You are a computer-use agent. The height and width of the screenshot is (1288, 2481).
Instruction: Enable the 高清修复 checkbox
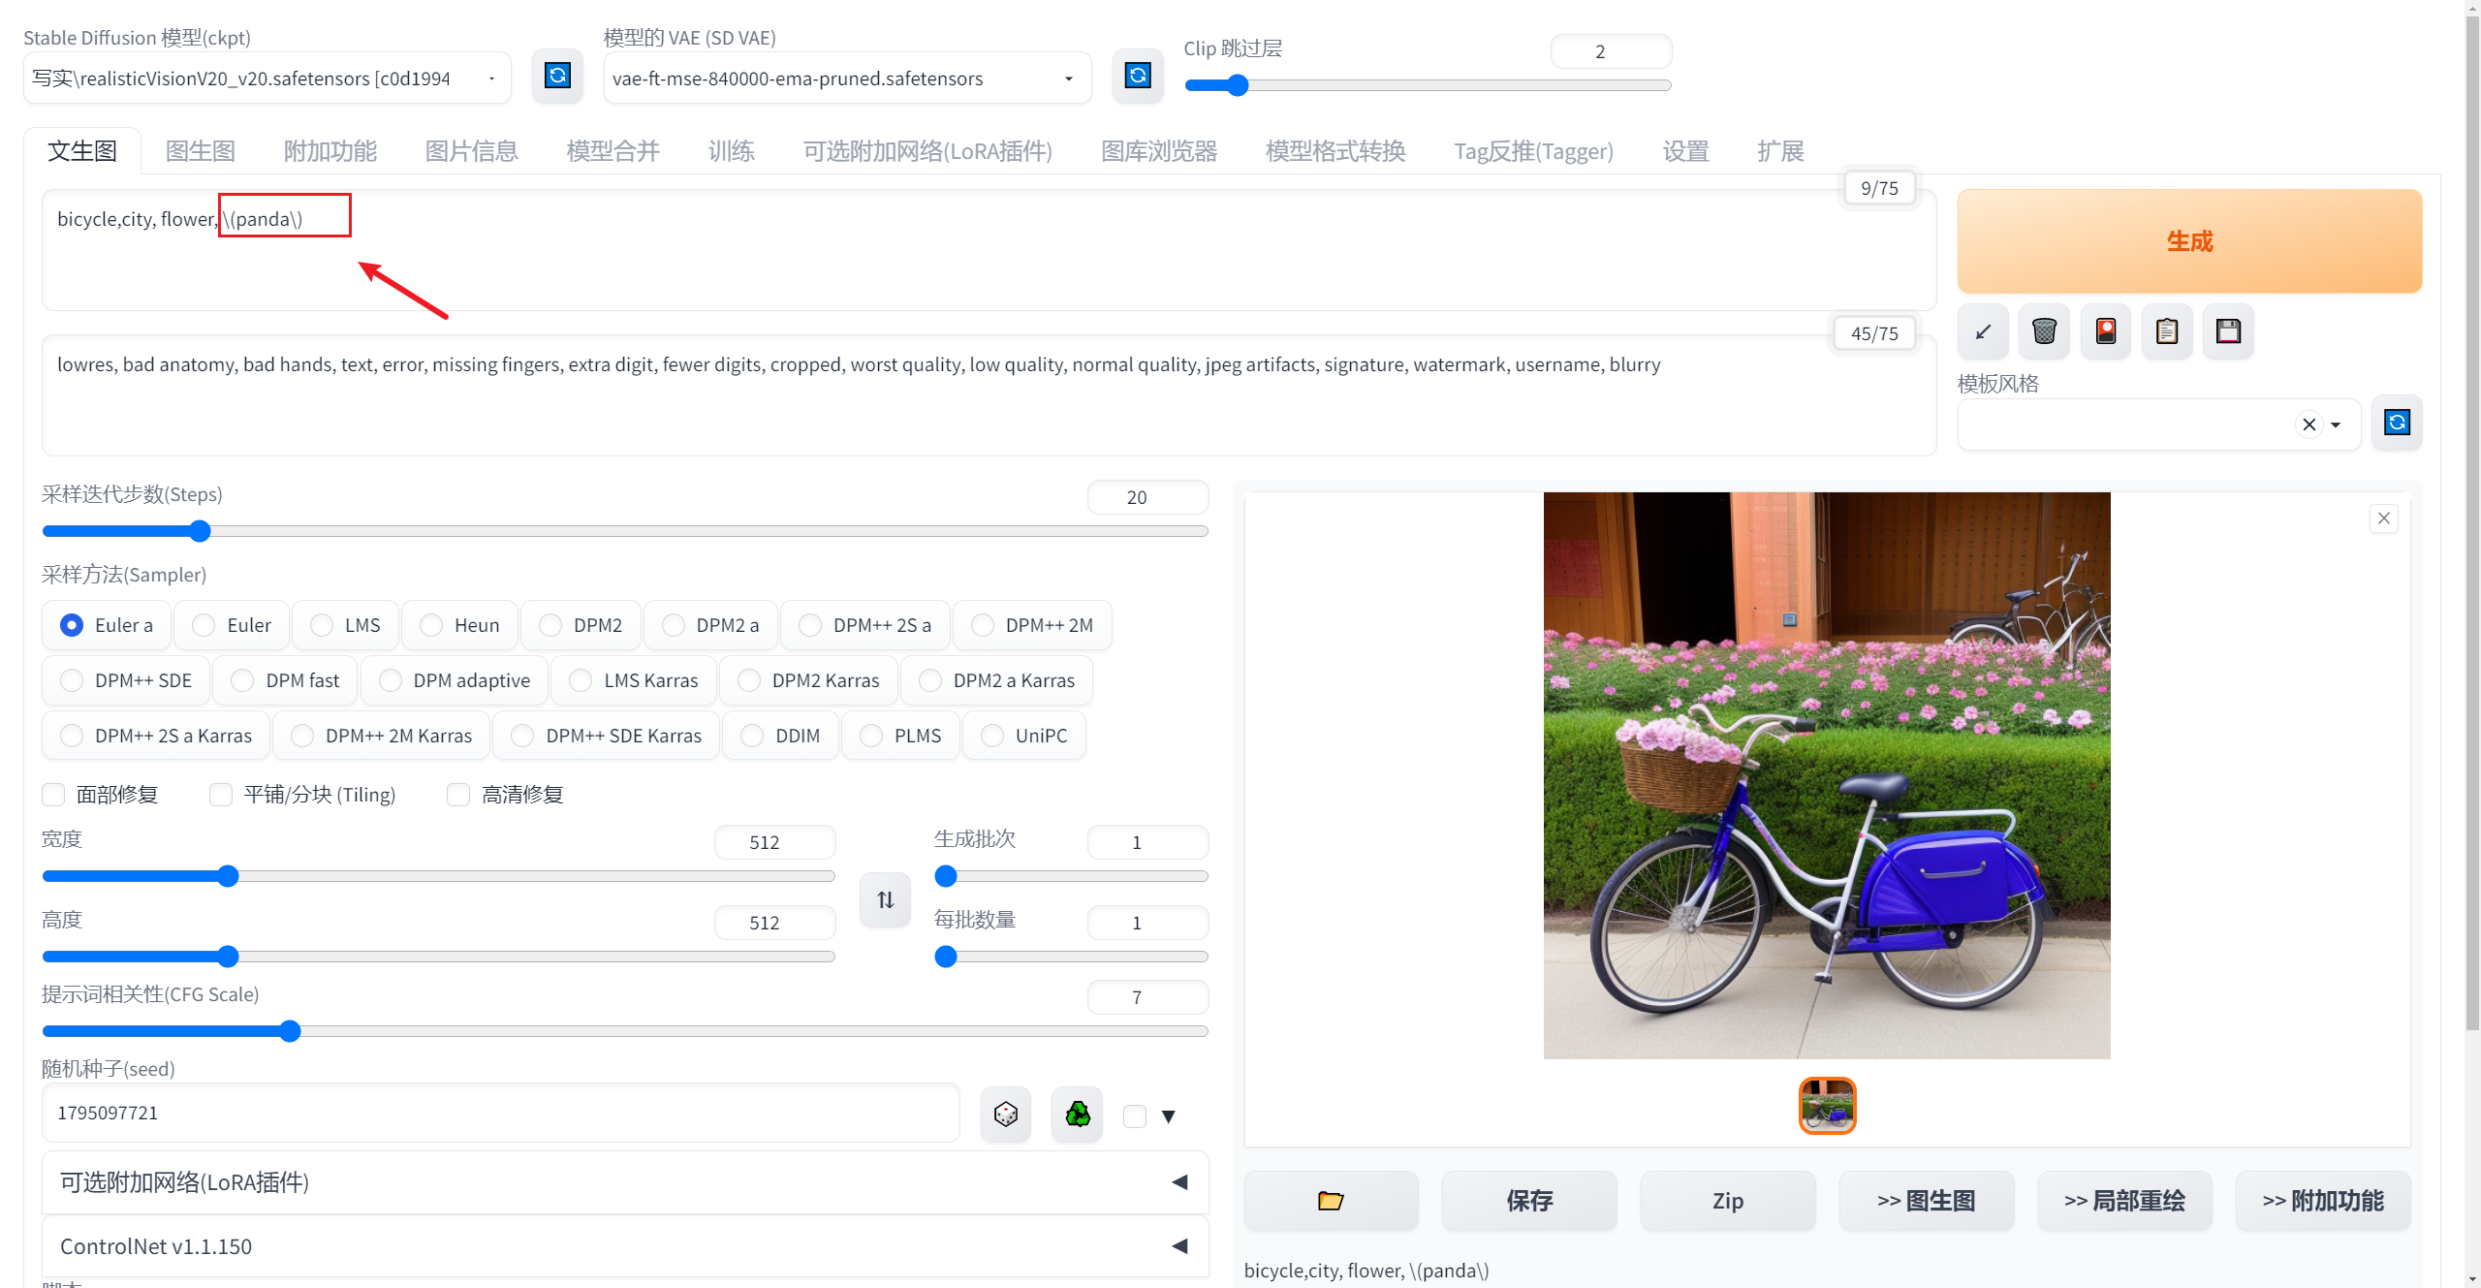pyautogui.click(x=458, y=795)
